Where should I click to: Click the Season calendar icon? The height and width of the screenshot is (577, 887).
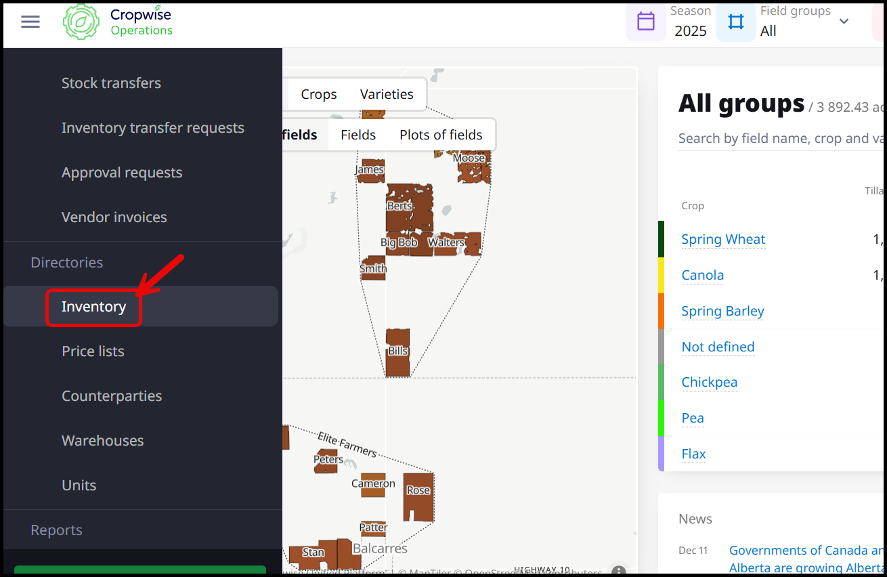pos(646,22)
